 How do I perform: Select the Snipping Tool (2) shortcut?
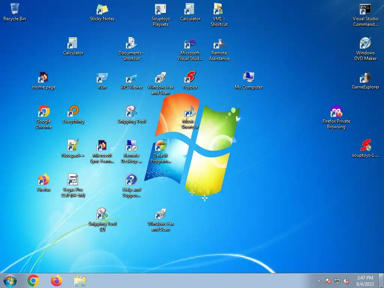pos(102,219)
